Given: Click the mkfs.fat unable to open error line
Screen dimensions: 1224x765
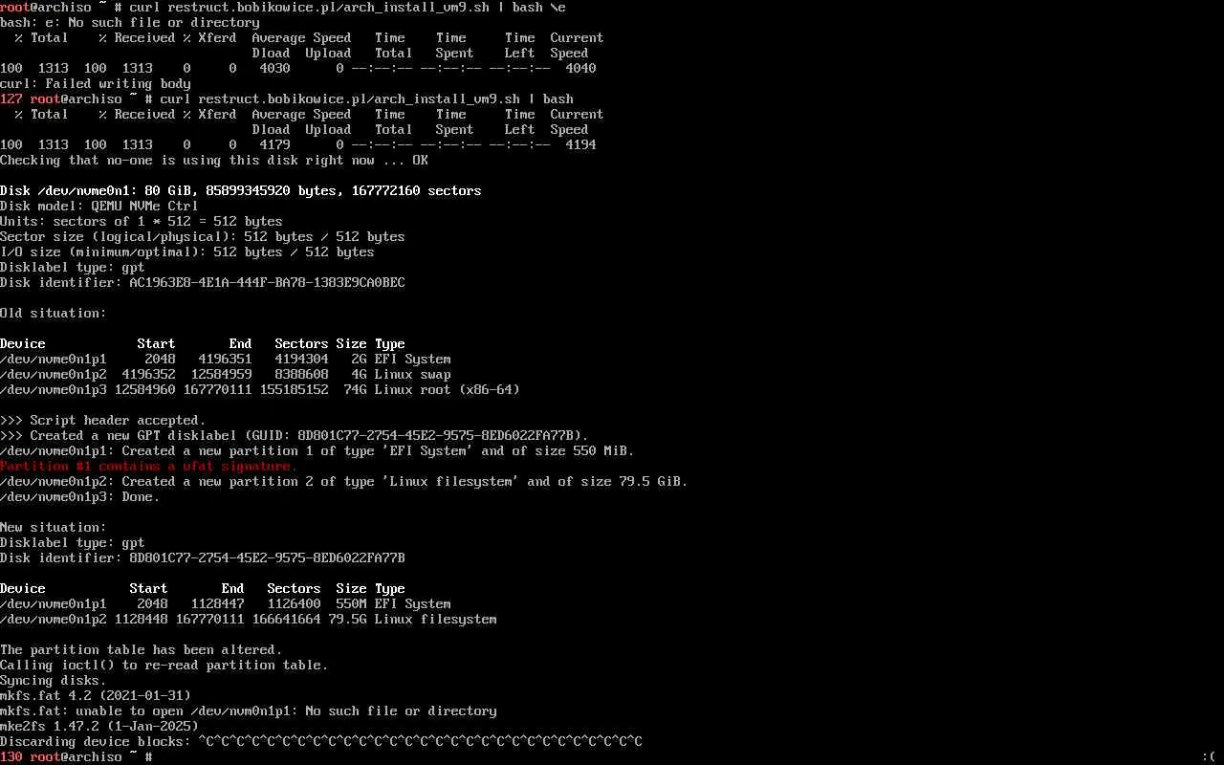Looking at the screenshot, I should [x=249, y=710].
